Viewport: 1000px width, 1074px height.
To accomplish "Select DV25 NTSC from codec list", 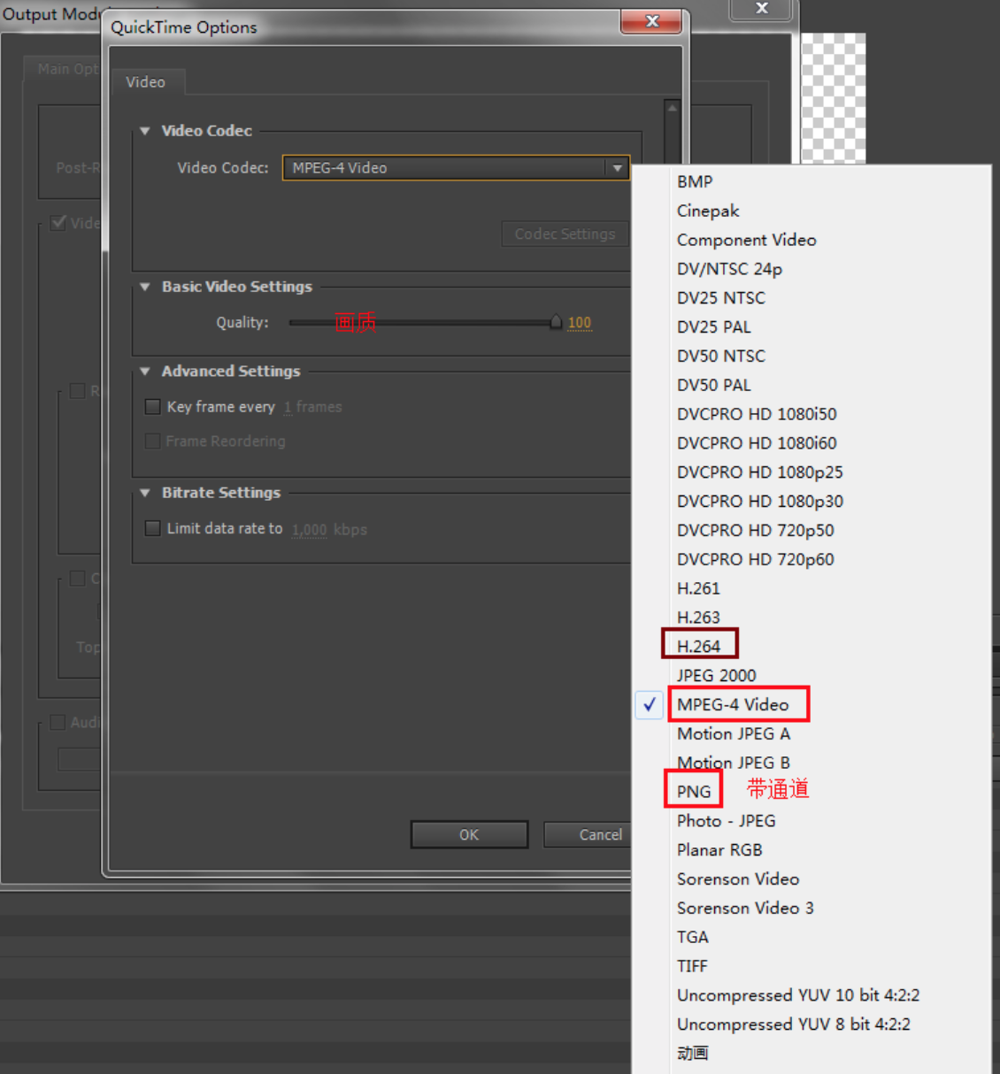I will tap(720, 298).
